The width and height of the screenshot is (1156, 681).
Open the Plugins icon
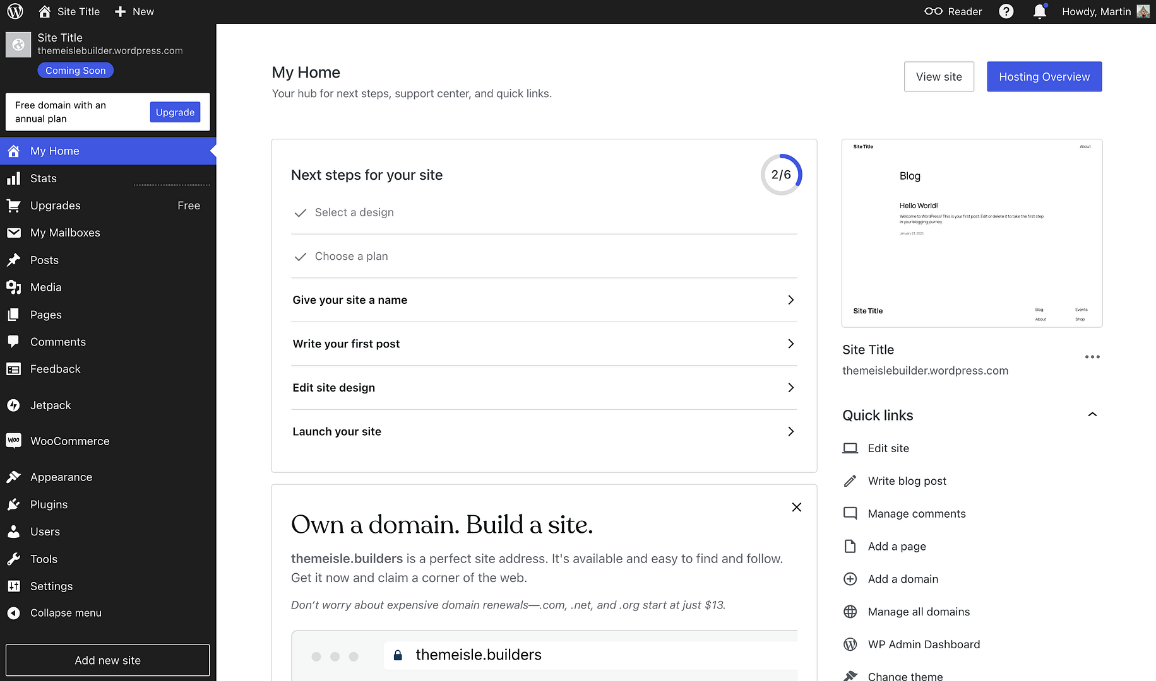(x=14, y=504)
